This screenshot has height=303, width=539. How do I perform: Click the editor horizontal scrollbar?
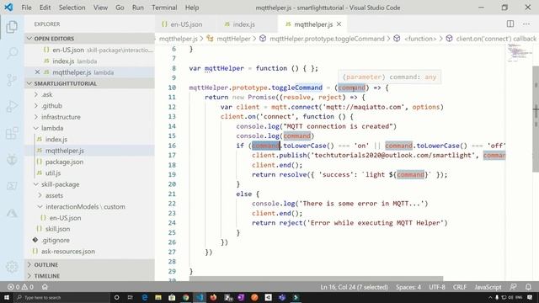[316, 279]
